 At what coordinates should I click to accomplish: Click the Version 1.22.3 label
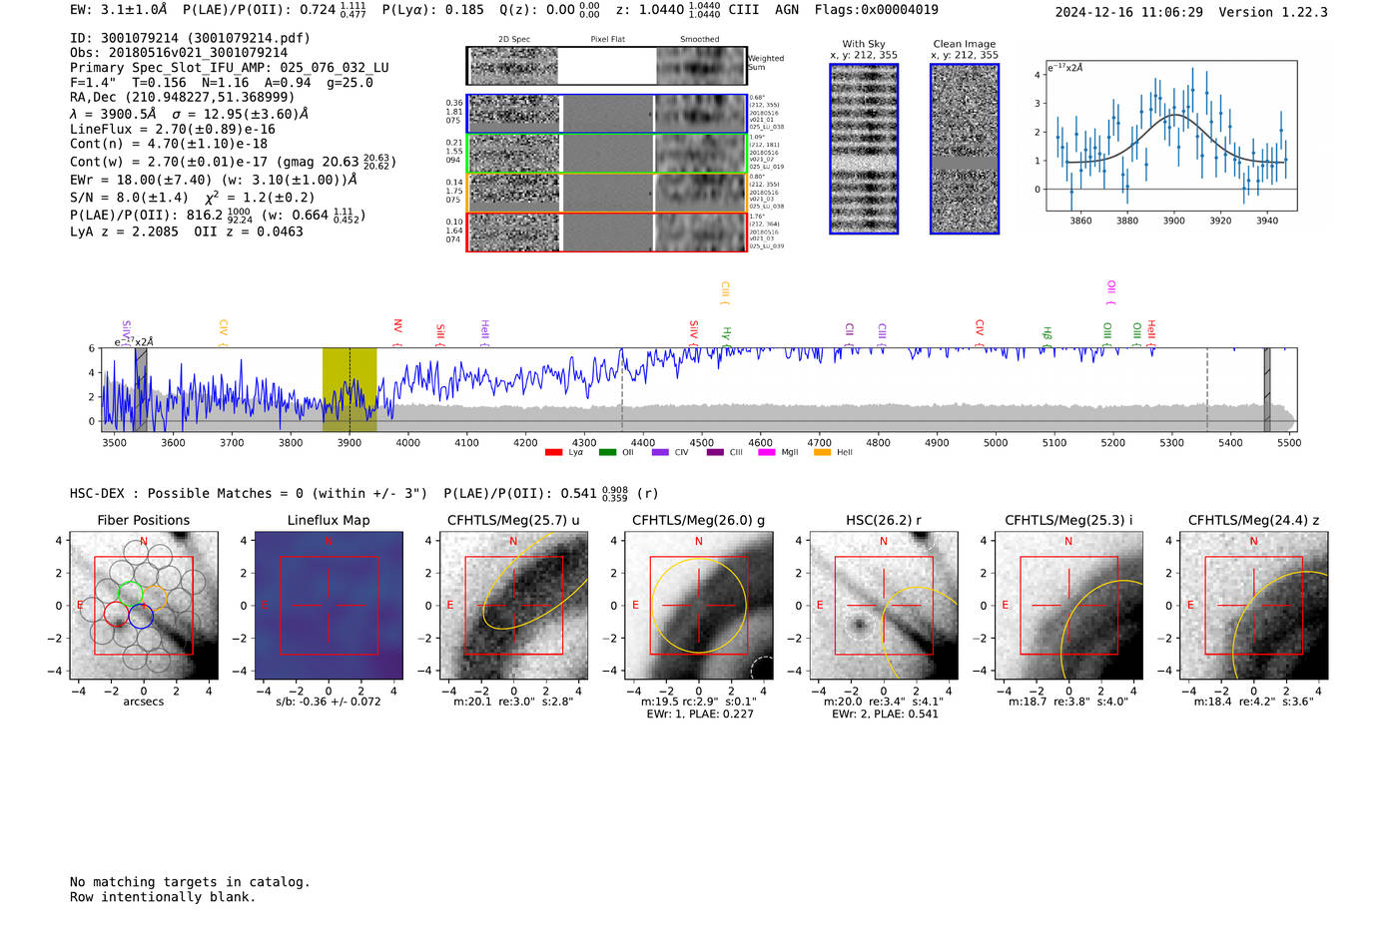click(1273, 12)
